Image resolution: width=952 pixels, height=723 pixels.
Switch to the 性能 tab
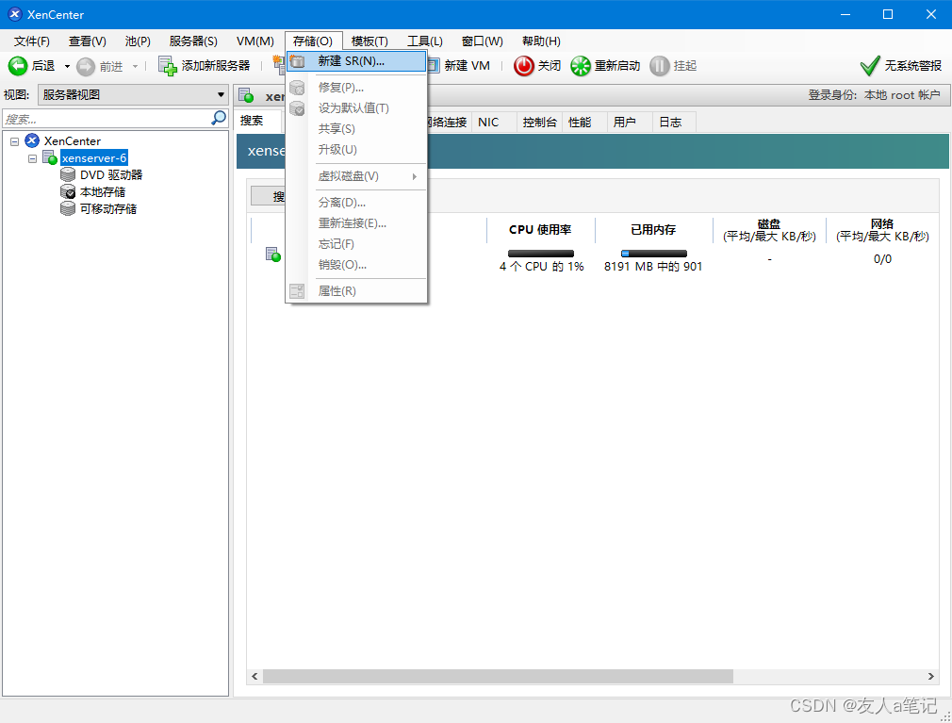click(584, 122)
